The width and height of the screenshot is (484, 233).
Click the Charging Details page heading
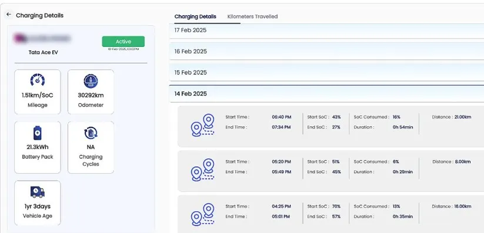pos(39,15)
